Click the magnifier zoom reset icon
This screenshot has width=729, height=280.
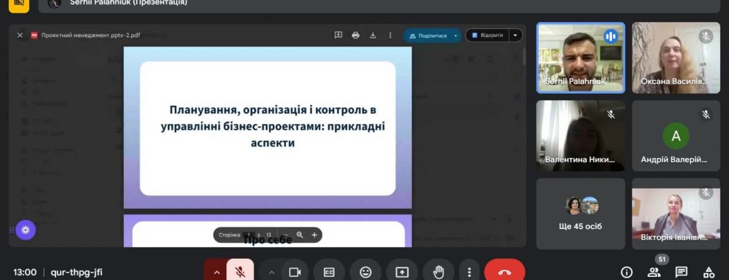[300, 235]
